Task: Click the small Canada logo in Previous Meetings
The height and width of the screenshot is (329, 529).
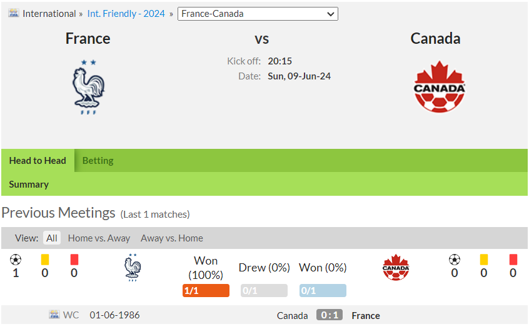Action: click(396, 267)
